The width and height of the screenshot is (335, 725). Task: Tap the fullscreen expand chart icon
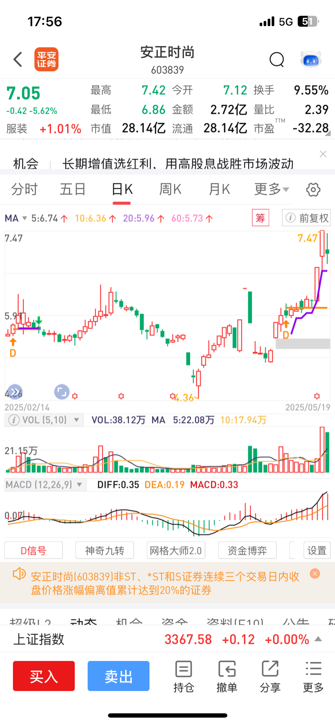pos(62,391)
